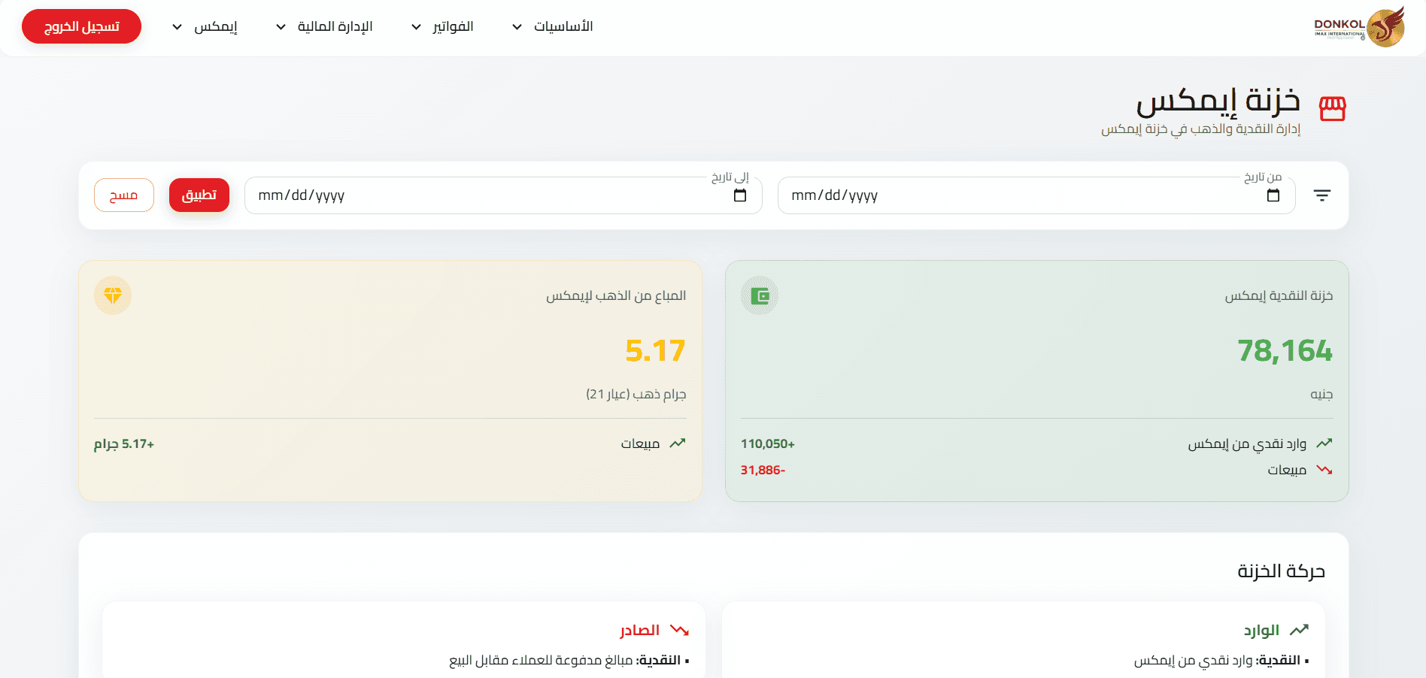Click the مسح clear button

click(x=124, y=195)
